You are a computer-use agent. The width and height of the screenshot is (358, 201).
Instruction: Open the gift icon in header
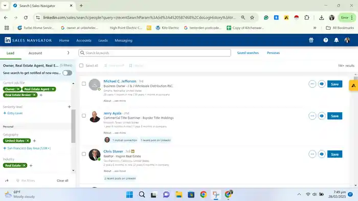[x=311, y=40]
